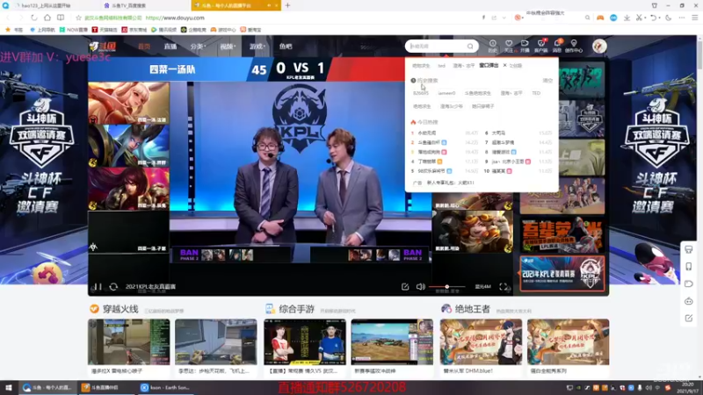This screenshot has height=395, width=703.
Task: Open 绝地王者 section heading
Action: click(473, 309)
